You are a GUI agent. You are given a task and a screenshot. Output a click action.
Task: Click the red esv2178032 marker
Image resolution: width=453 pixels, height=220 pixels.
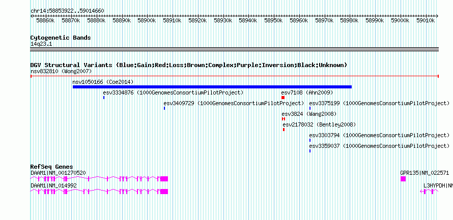(x=284, y=130)
